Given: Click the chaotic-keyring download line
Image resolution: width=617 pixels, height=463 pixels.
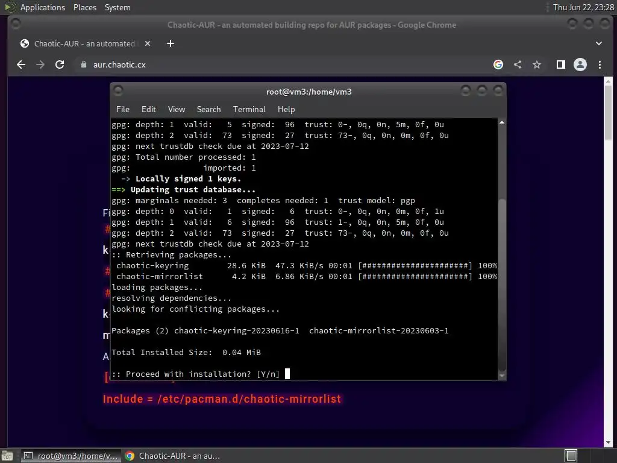Looking at the screenshot, I should point(304,266).
